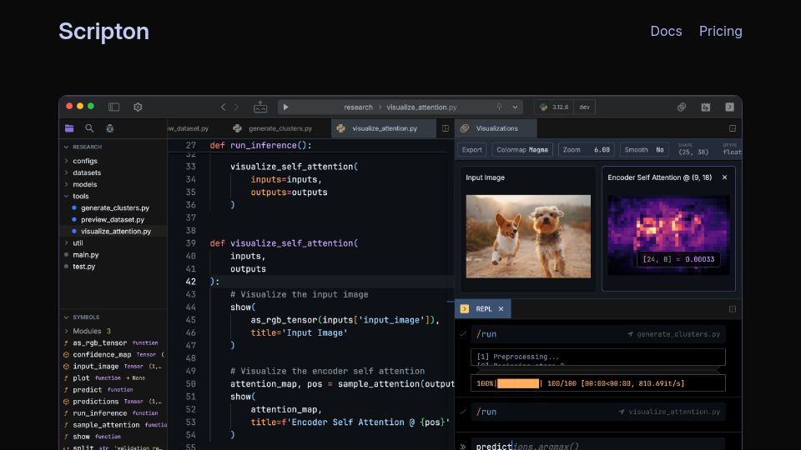
Task: Toggle Smooth No option
Action: 644,150
